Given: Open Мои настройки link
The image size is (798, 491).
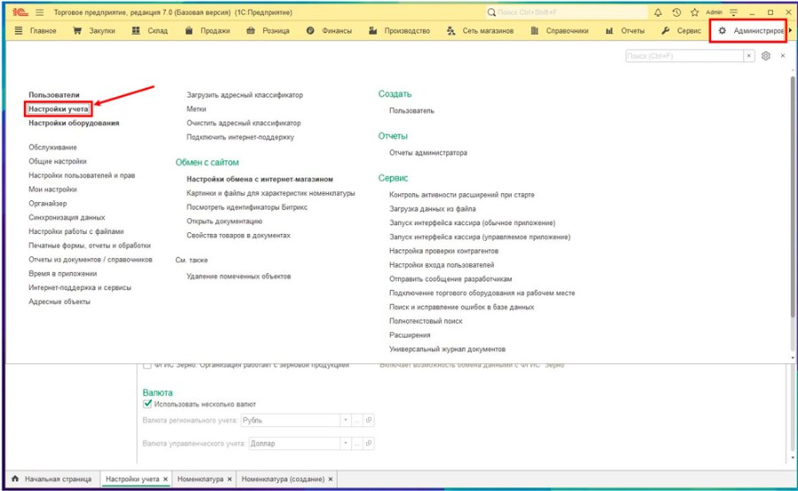Looking at the screenshot, I should [52, 190].
